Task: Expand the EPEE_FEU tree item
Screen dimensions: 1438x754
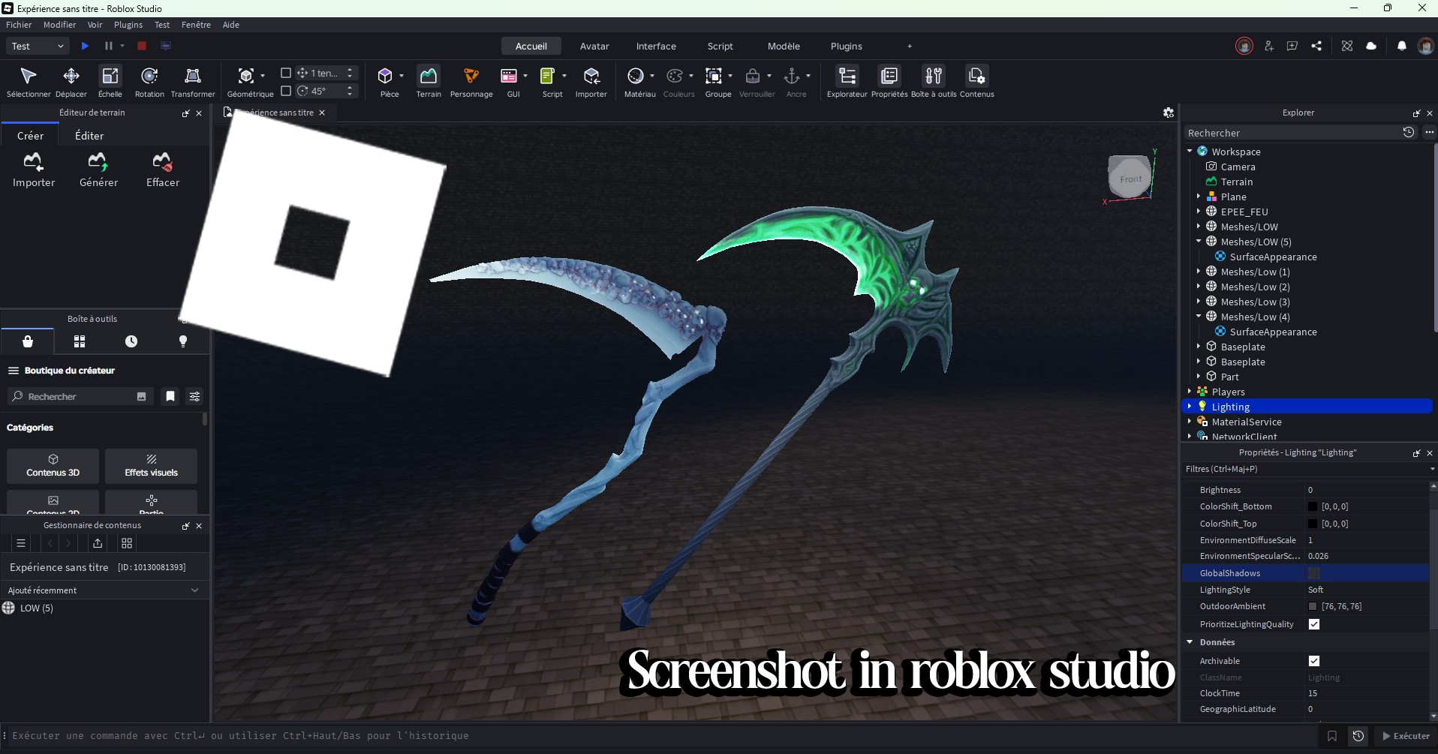Action: (1199, 212)
